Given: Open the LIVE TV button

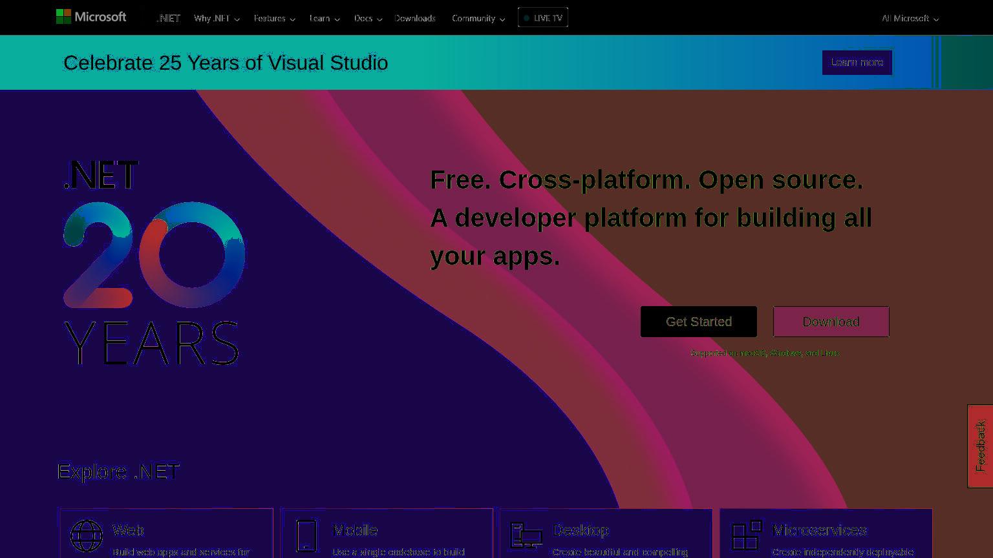Looking at the screenshot, I should point(543,17).
